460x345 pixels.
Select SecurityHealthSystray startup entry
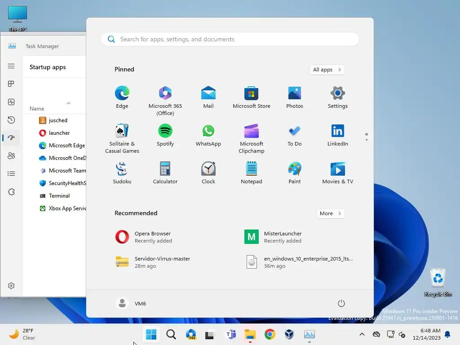pos(55,183)
